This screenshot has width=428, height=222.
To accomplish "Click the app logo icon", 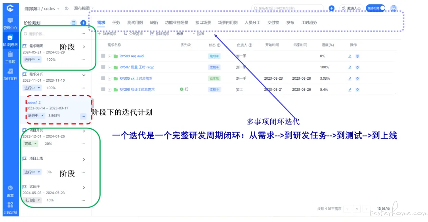I will [x=10, y=8].
